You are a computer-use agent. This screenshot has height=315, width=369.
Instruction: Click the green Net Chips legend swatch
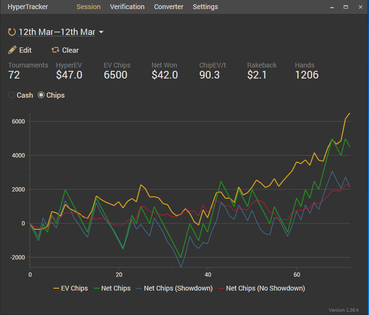(96, 289)
